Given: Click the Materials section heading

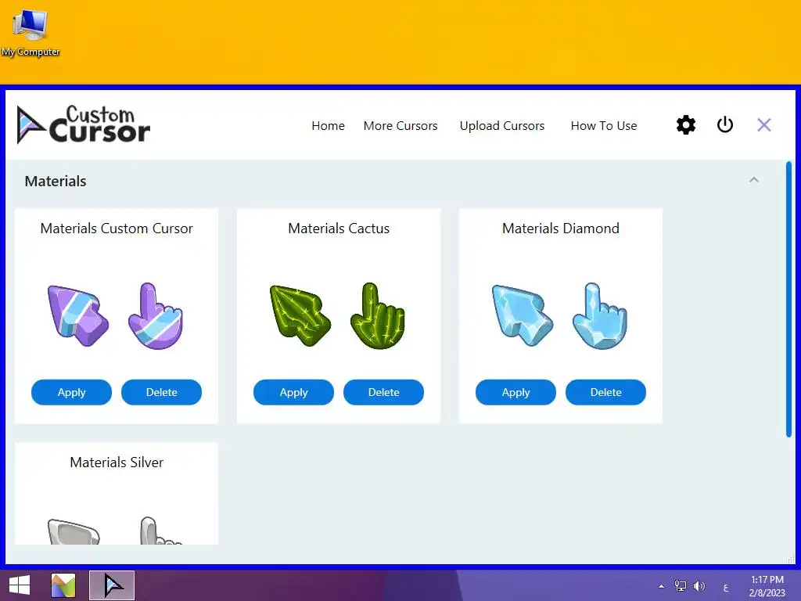Looking at the screenshot, I should click(x=56, y=182).
